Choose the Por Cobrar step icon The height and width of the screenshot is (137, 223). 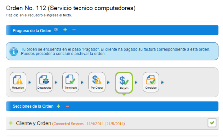[97, 82]
